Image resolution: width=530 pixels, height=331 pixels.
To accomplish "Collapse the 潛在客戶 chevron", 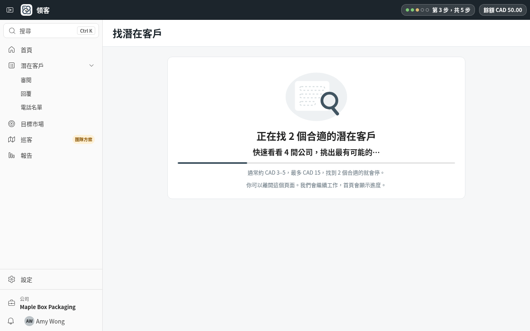I will [x=92, y=65].
